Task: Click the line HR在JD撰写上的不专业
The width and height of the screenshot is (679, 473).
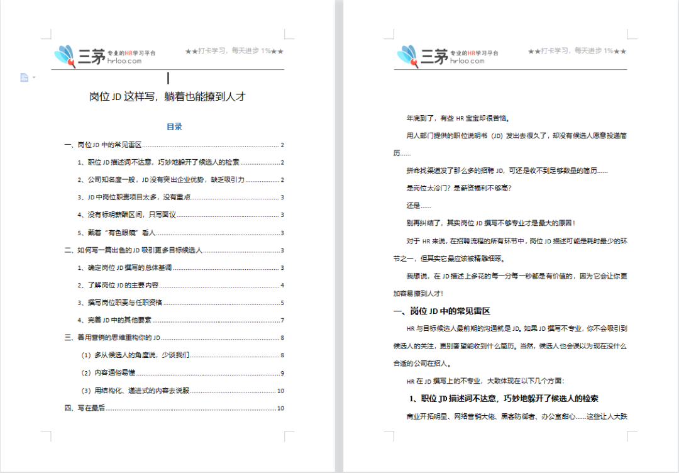Action: point(485,381)
